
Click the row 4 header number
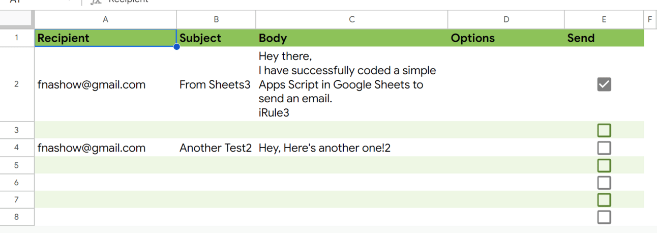click(x=17, y=148)
